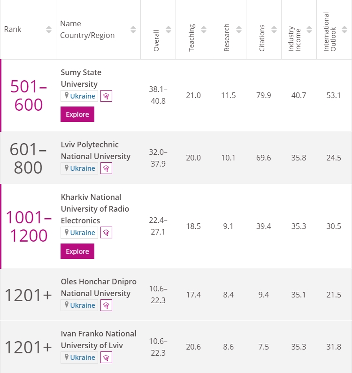Screen dimensions: 352x373
Task: Sort by Industry Income arrows
Action: tap(309, 30)
